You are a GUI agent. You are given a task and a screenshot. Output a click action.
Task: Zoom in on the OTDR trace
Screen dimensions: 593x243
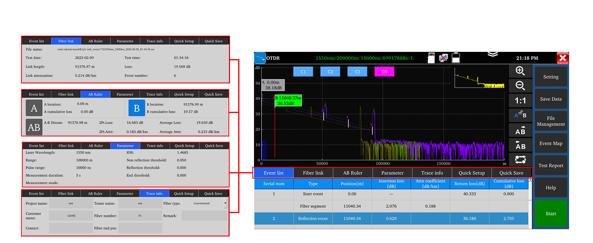pos(520,70)
